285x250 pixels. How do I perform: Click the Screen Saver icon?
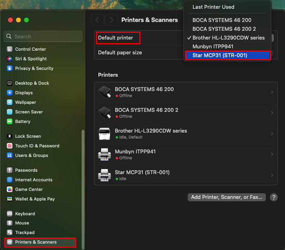tap(10, 112)
